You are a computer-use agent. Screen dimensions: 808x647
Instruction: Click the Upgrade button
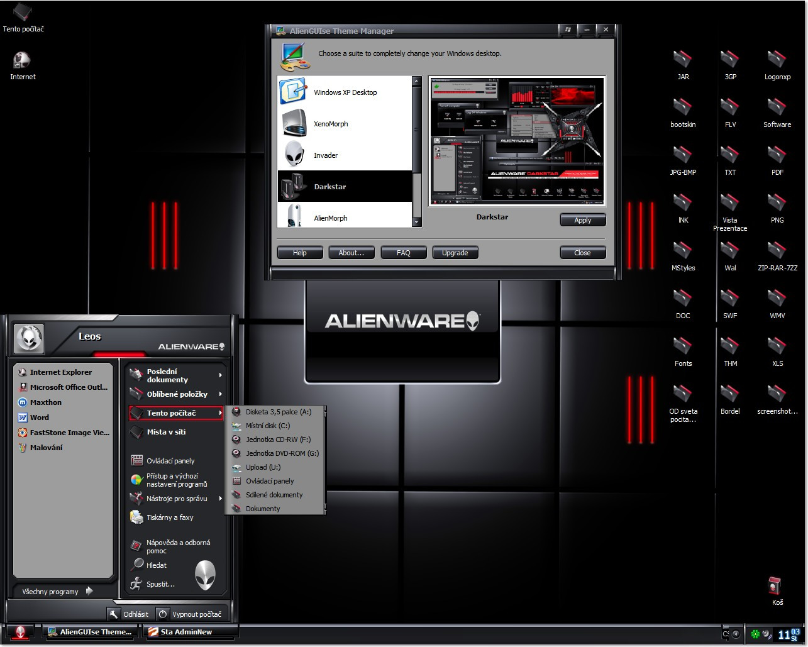click(455, 252)
